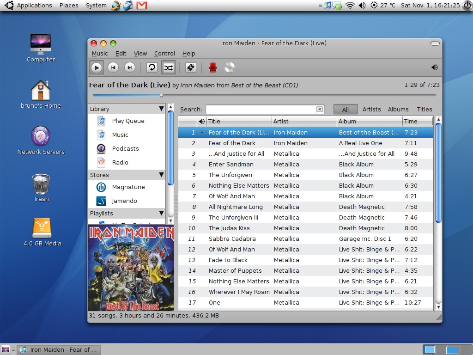Collapse the Library section
Image resolution: width=473 pixels, height=355 pixels.
pyautogui.click(x=161, y=109)
